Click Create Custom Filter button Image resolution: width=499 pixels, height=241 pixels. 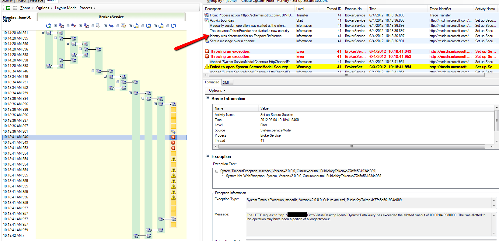point(258,1)
